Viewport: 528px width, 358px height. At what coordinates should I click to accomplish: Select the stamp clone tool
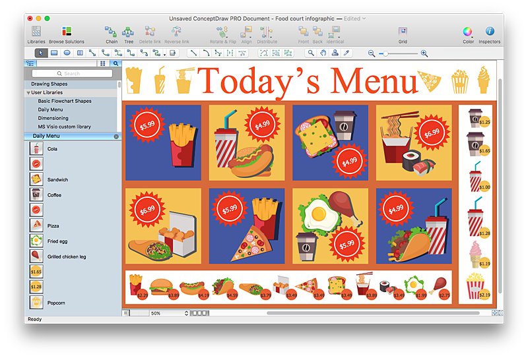point(335,53)
